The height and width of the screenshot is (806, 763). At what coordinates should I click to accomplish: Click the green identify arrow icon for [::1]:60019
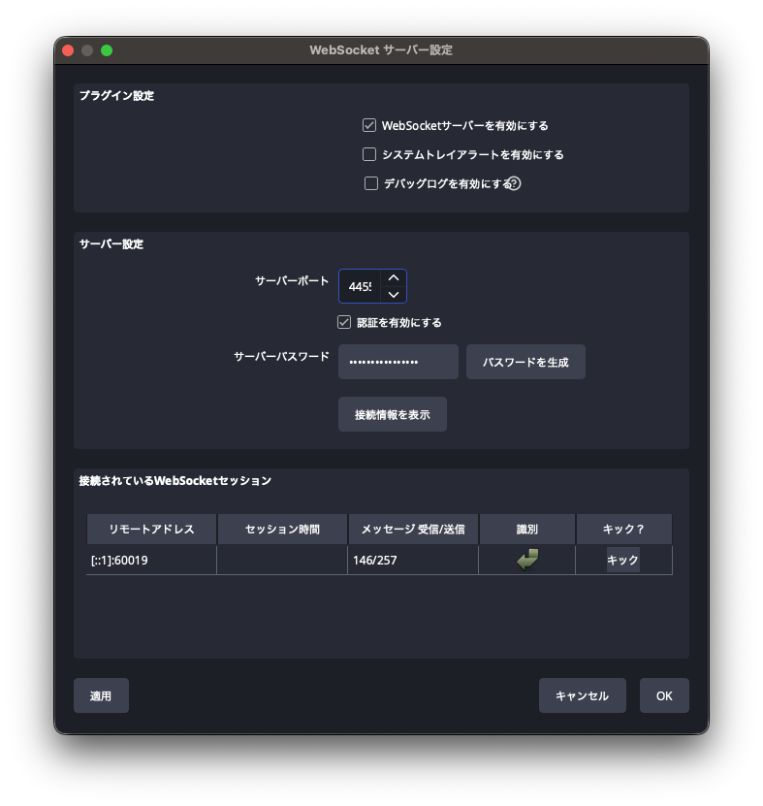coord(527,560)
